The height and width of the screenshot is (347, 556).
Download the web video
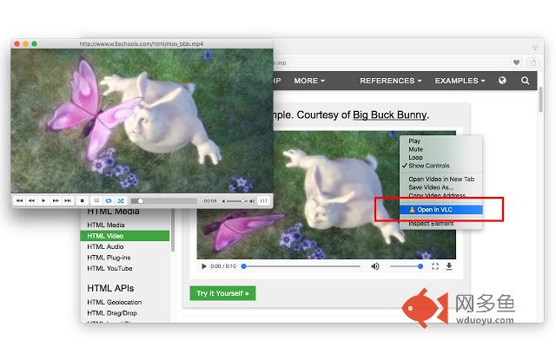point(449,266)
